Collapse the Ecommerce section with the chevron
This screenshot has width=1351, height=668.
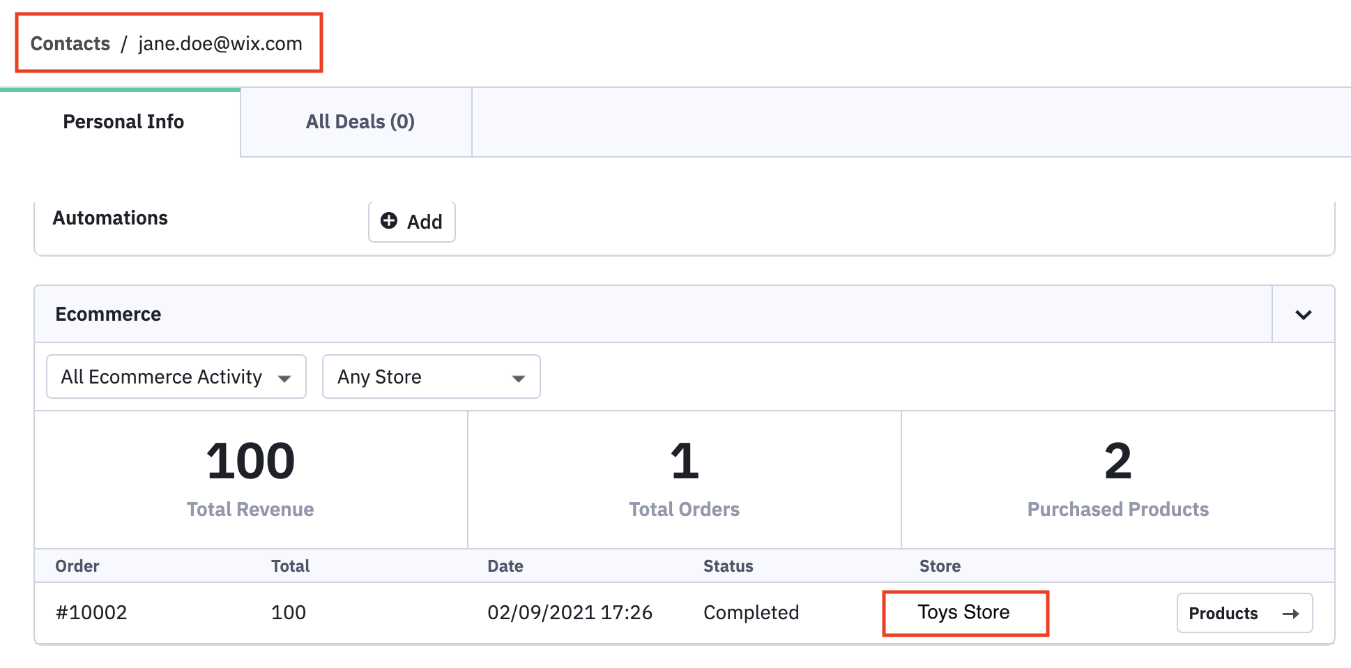1303,314
